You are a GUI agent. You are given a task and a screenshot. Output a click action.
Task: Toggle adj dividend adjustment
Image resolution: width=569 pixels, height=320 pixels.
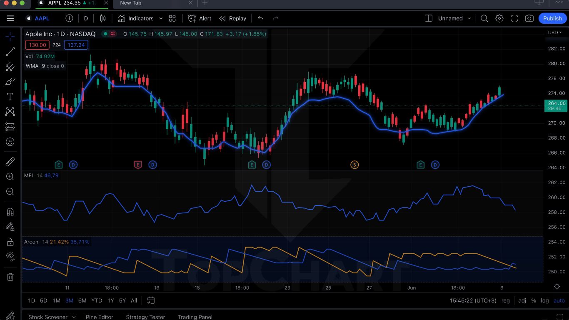click(x=522, y=300)
